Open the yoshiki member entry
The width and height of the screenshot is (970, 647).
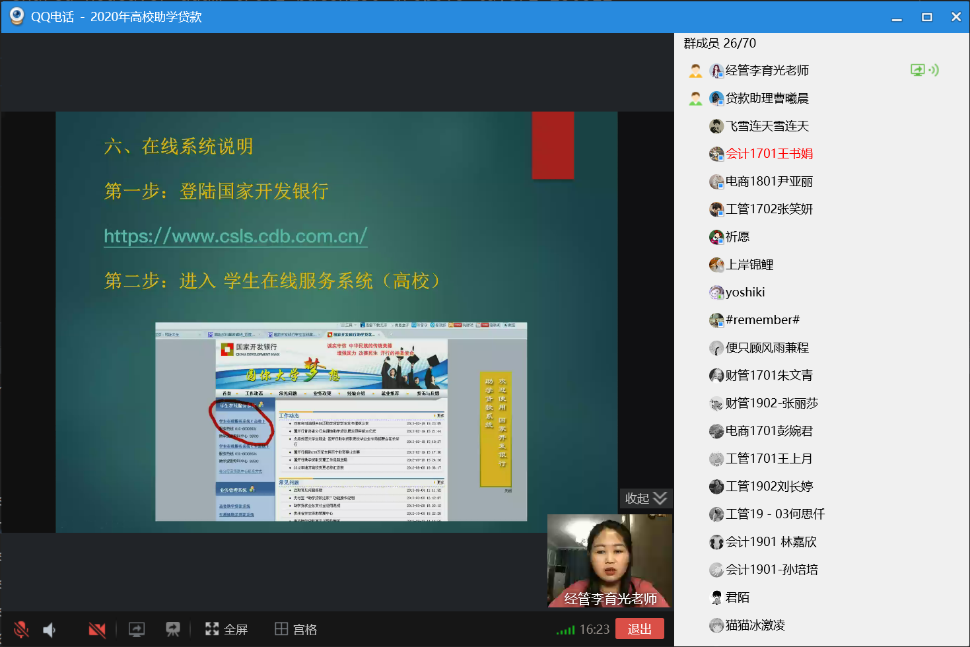pos(744,292)
